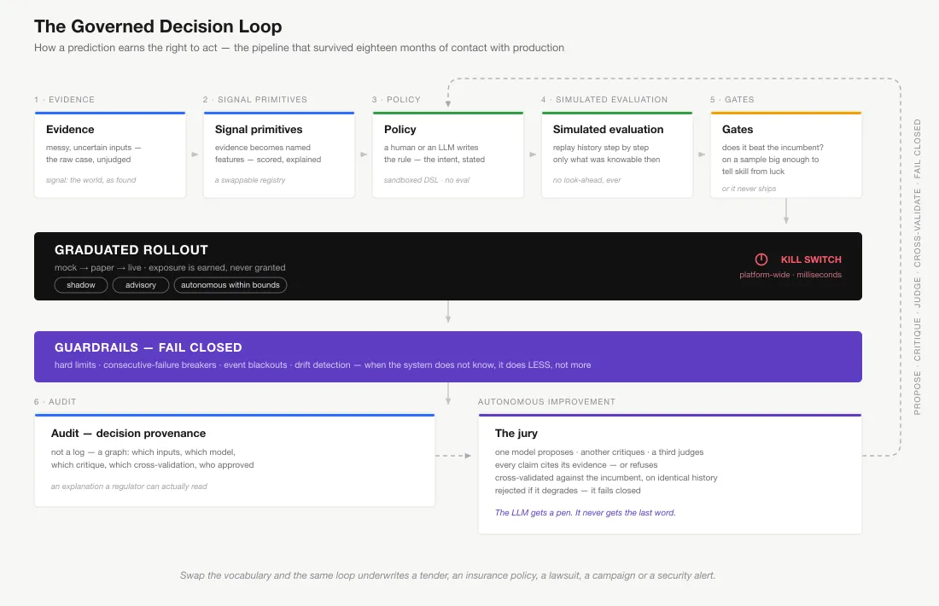Viewport: 939px width, 606px height.
Task: Click 'not a log — a graph' line
Action: pos(143,452)
